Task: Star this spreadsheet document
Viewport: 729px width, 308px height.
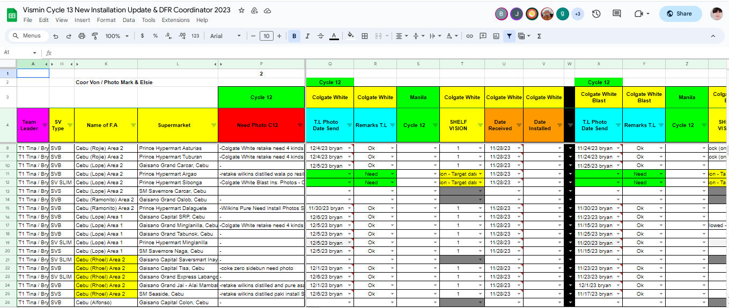Action: click(x=241, y=10)
